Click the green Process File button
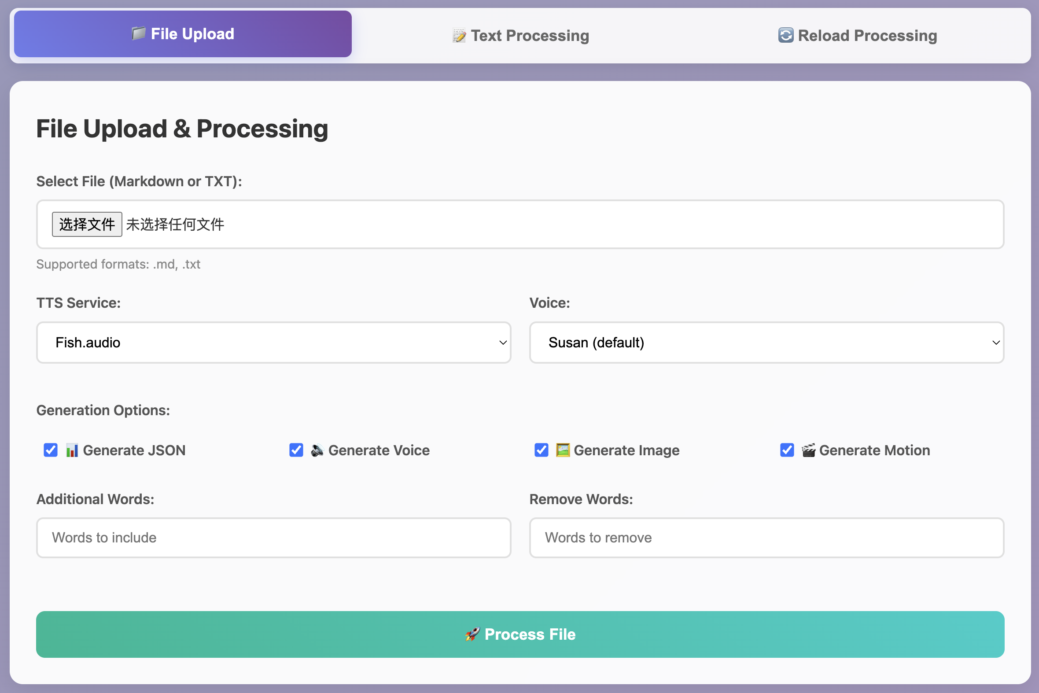This screenshot has width=1039, height=693. click(520, 634)
